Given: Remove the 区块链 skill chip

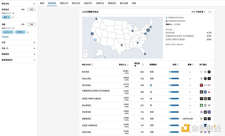Looking at the screenshot, I should point(23,32).
